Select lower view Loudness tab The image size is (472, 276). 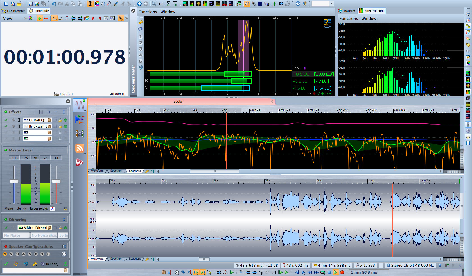point(135,259)
